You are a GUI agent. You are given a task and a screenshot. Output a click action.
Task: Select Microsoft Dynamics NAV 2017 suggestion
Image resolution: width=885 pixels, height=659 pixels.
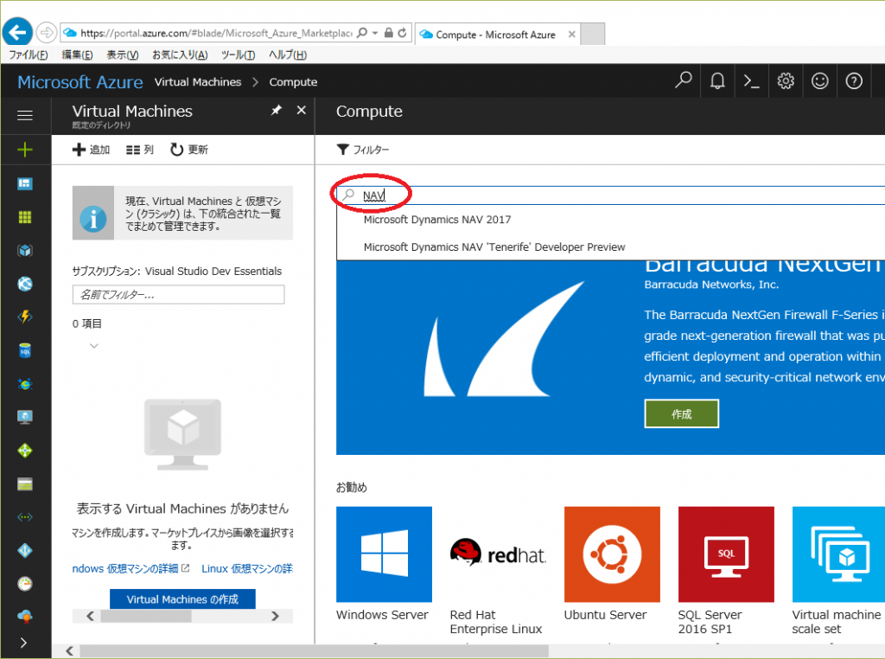tap(436, 220)
